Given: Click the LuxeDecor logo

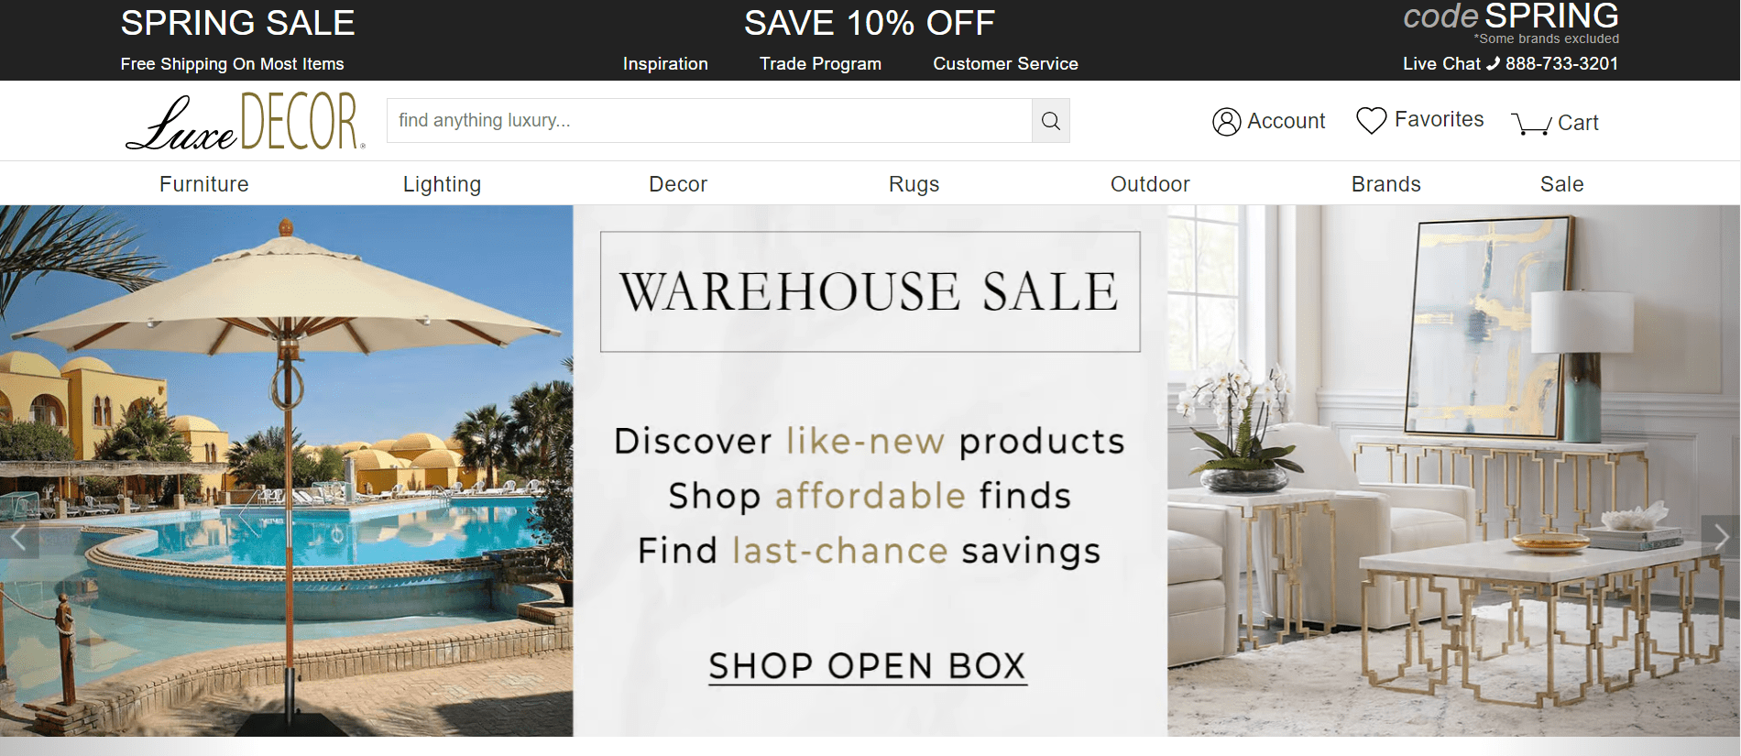Looking at the screenshot, I should [246, 121].
